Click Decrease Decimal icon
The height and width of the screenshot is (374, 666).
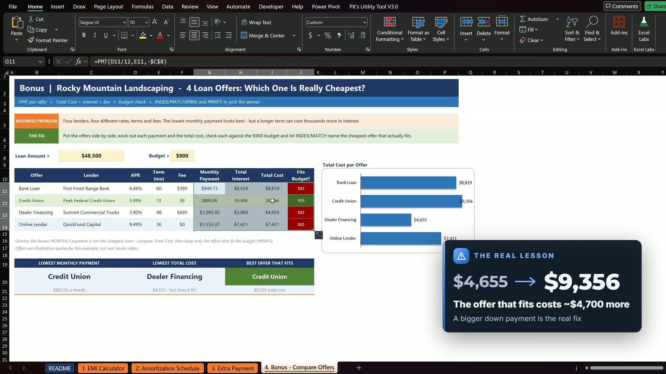362,36
